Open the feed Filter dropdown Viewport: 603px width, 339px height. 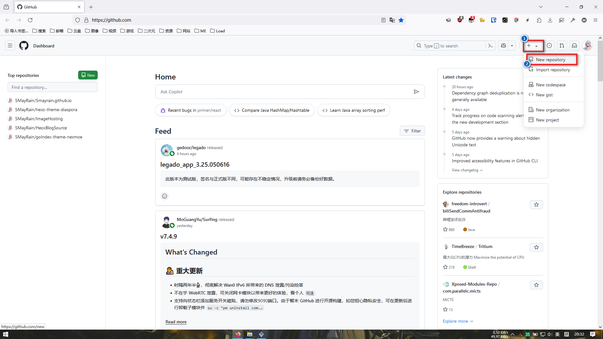pos(412,131)
